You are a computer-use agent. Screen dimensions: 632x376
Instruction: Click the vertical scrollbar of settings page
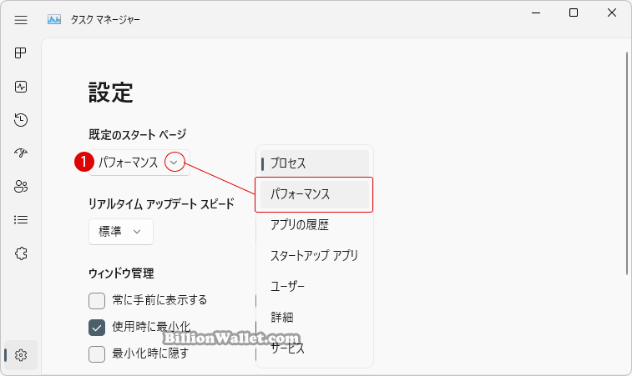tap(627, 163)
